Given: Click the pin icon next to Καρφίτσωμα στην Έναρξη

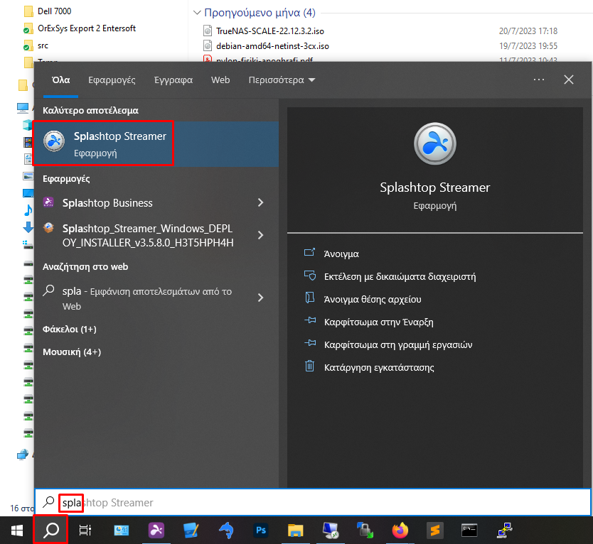Looking at the screenshot, I should tap(310, 320).
